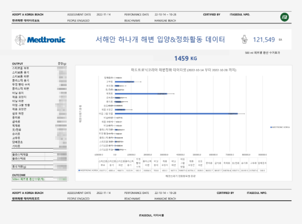Select 섬유 파편 row in OUTPUT list
Image resolution: width=302 pixels, height=224 pixels.
[39, 113]
